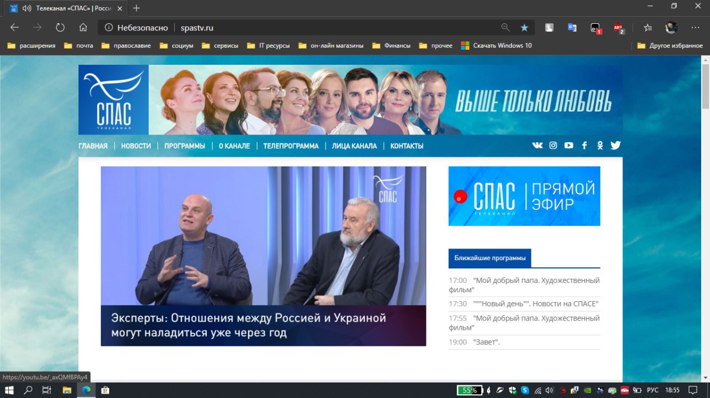Open the browser profile avatar

pyautogui.click(x=671, y=28)
